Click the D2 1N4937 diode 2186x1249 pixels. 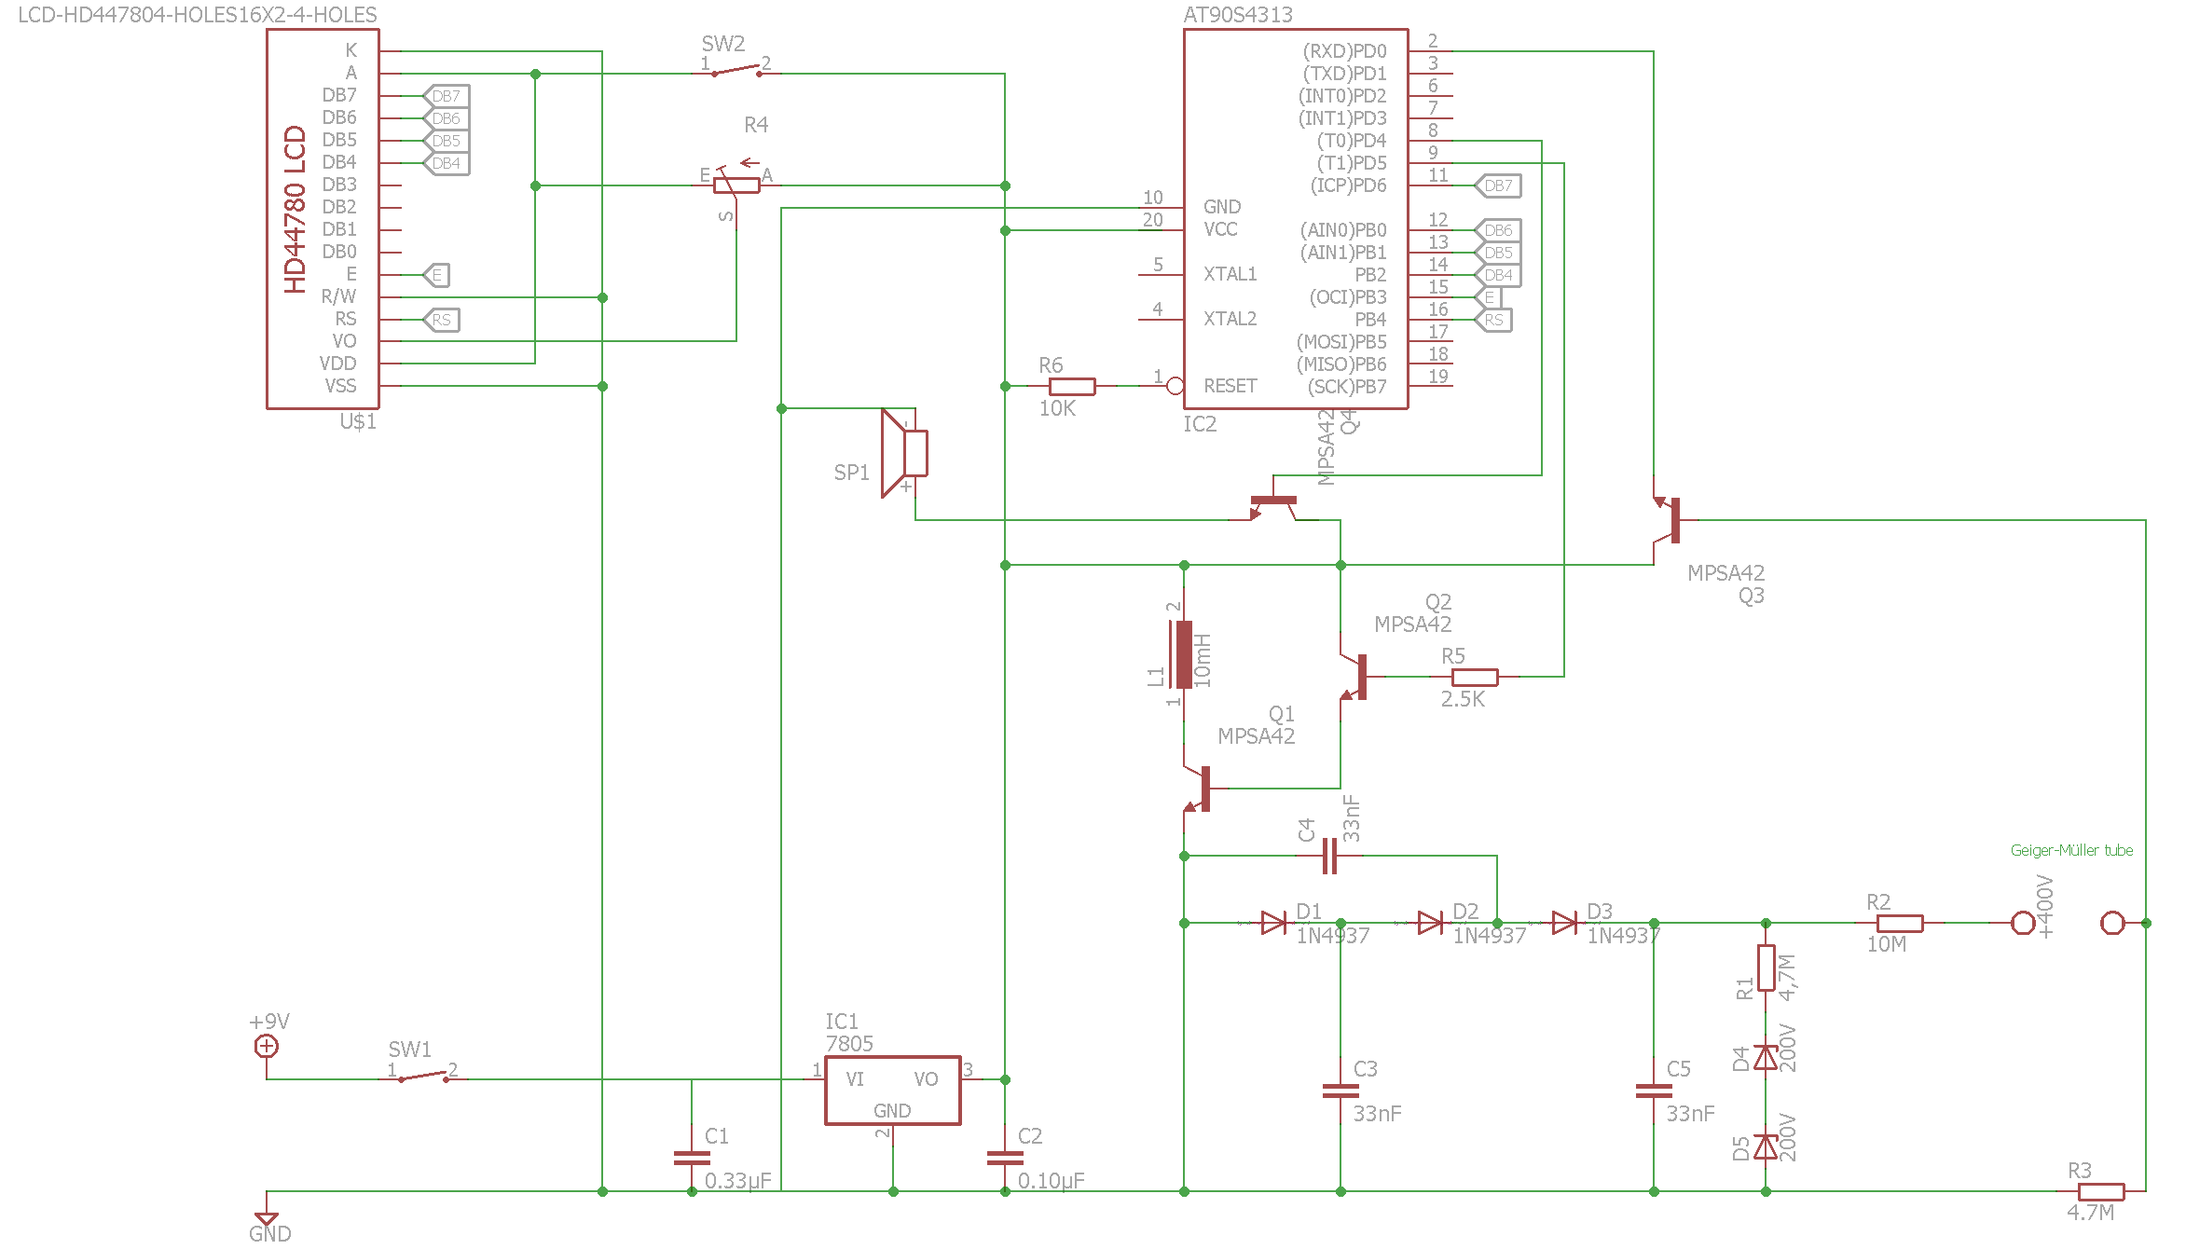1430,923
